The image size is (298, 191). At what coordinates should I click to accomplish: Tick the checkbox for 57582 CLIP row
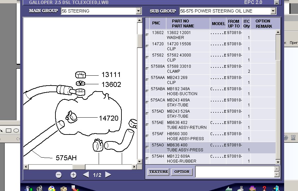point(147,57)
